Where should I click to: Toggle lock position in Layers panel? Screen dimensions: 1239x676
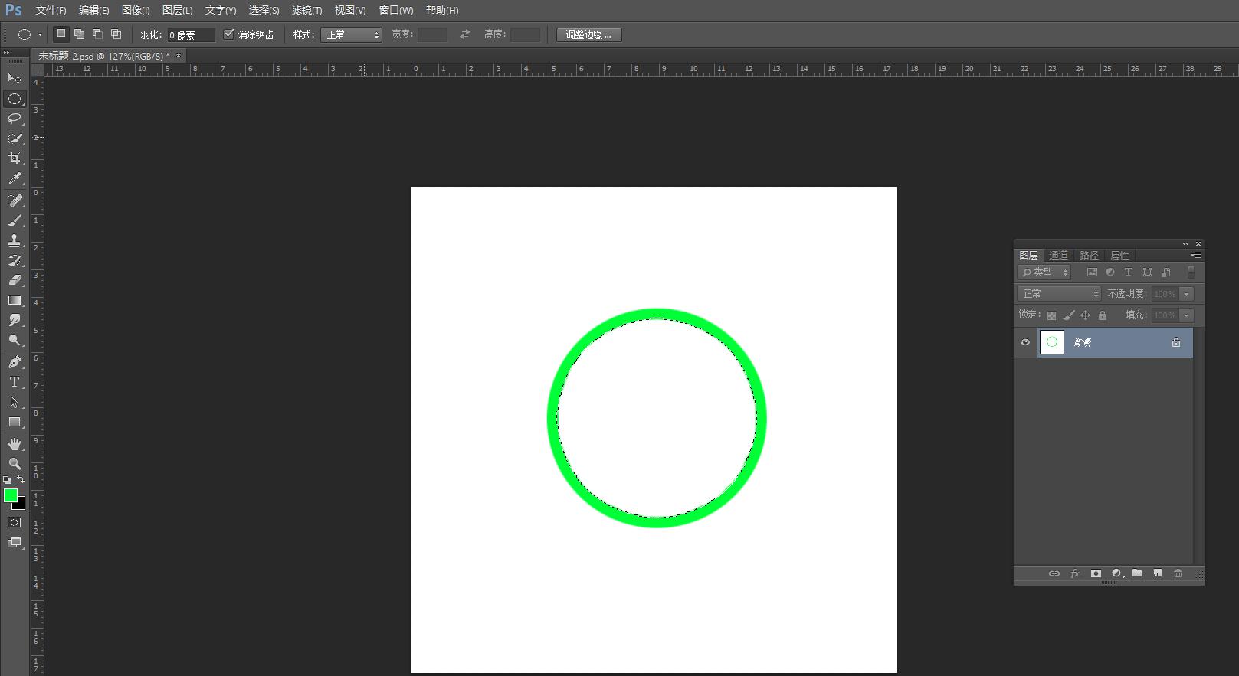pyautogui.click(x=1085, y=315)
